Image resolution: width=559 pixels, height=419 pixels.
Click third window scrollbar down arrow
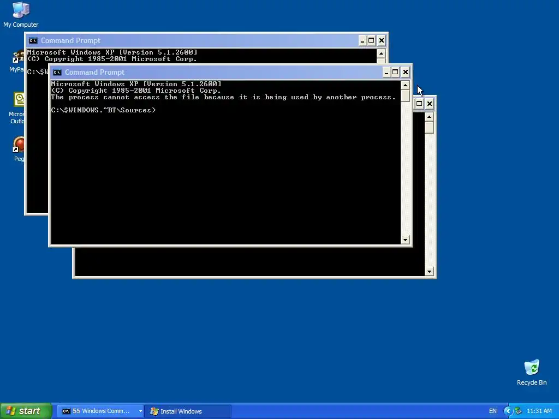click(x=429, y=272)
